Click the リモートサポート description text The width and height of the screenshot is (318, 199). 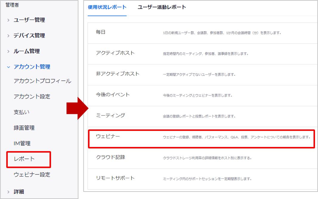pyautogui.click(x=207, y=179)
